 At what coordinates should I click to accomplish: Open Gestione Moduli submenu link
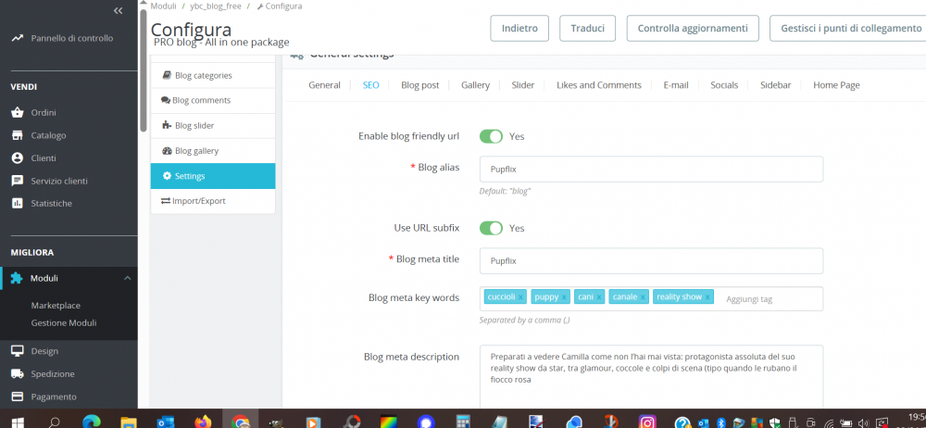pos(64,323)
